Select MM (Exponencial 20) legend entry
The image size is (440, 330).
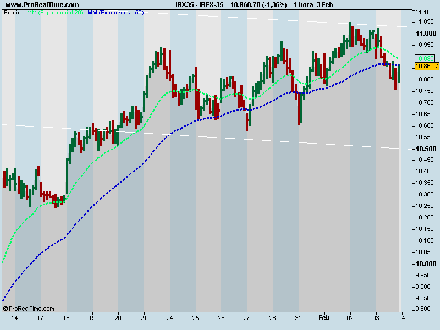coord(55,13)
